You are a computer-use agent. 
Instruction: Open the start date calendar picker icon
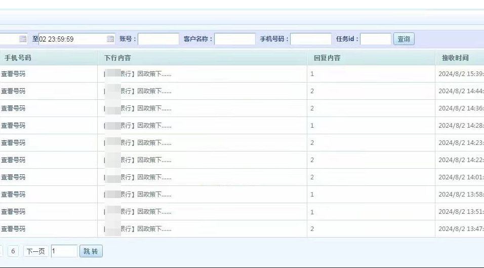pos(23,39)
